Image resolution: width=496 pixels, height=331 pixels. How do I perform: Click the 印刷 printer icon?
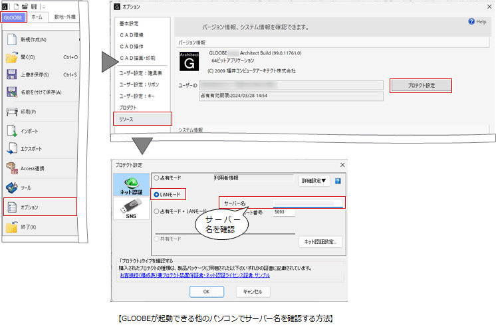click(11, 112)
